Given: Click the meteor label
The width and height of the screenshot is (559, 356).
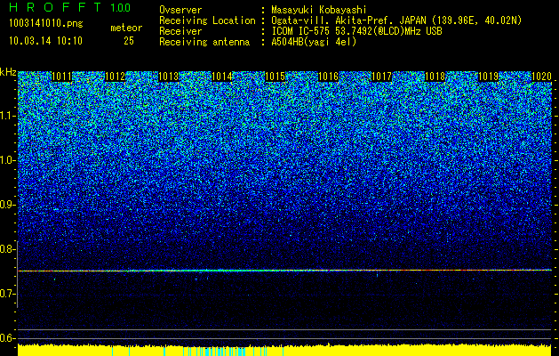Looking at the screenshot, I should point(126,28).
